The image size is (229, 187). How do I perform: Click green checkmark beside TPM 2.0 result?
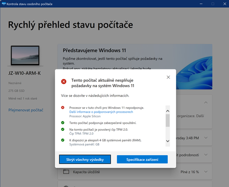point(63,129)
